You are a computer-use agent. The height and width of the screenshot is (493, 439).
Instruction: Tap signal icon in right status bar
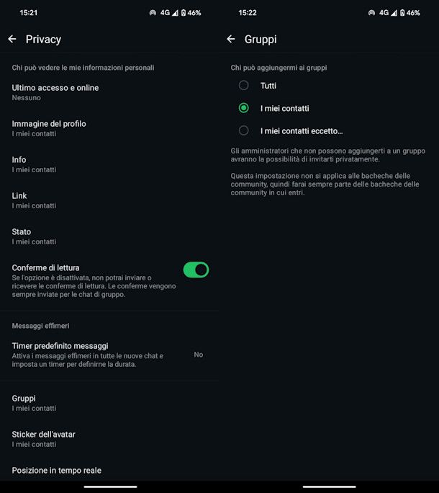click(x=394, y=13)
